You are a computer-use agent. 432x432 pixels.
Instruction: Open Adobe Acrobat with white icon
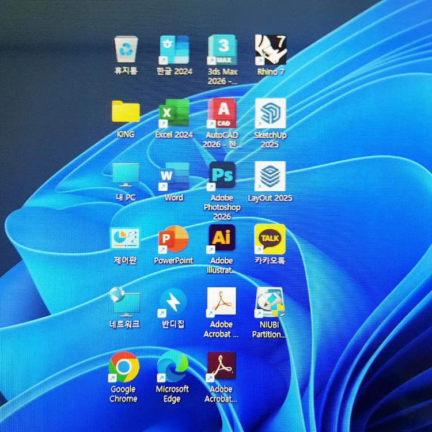coord(221,301)
